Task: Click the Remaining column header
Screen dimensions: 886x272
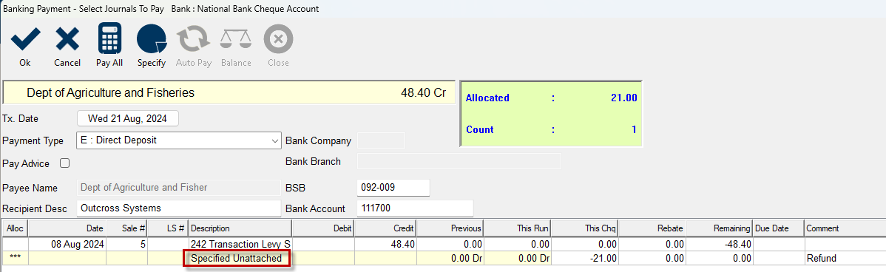Action: 720,228
